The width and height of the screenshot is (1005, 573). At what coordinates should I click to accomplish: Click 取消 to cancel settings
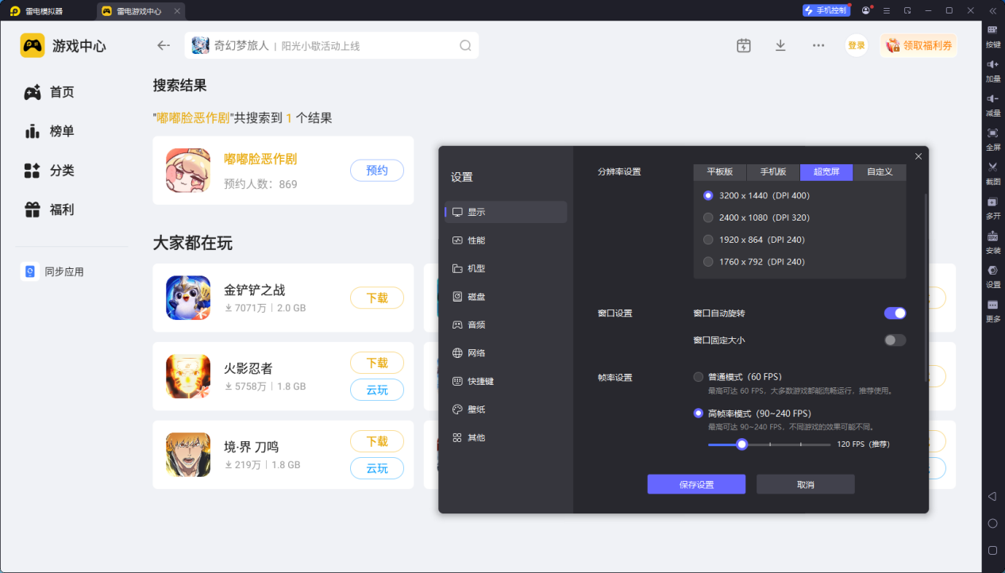coord(805,484)
